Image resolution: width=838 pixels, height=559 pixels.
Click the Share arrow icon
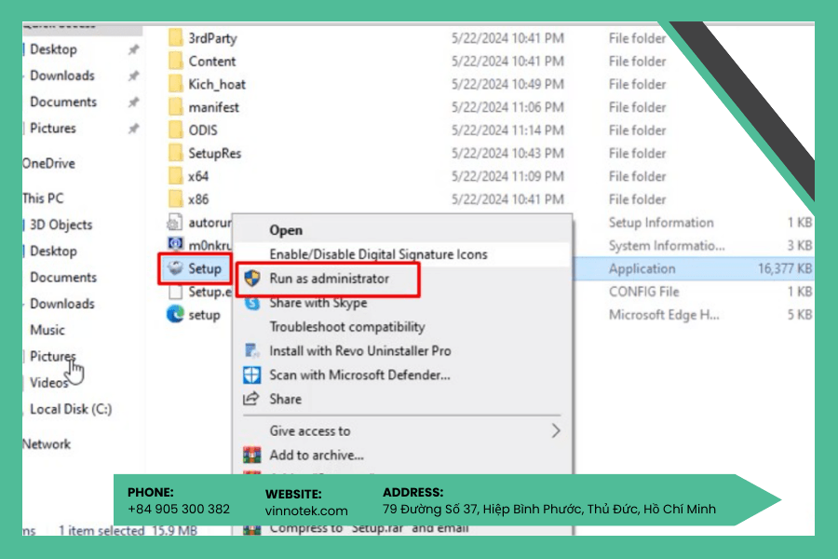pos(251,399)
